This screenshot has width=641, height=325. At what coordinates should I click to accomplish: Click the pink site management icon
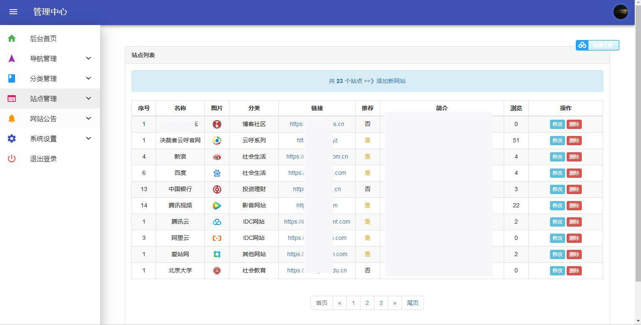click(11, 98)
